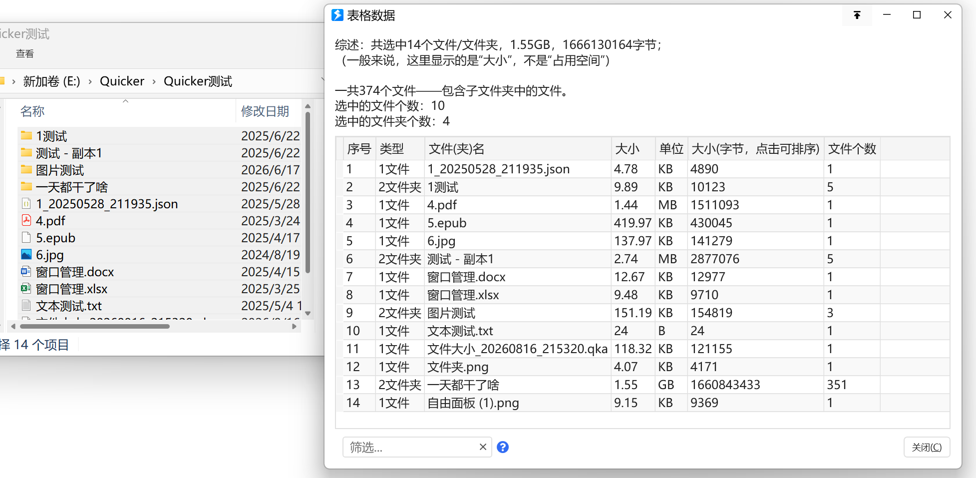The image size is (976, 478).
Task: Click the image icon of 6.jpg
Action: pos(26,254)
